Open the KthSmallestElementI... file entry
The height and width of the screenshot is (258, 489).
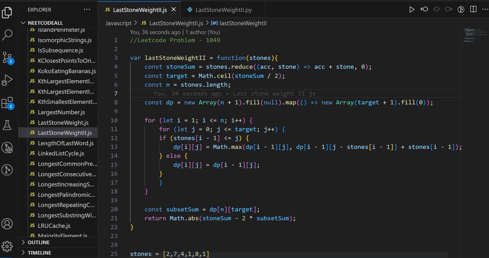67,102
